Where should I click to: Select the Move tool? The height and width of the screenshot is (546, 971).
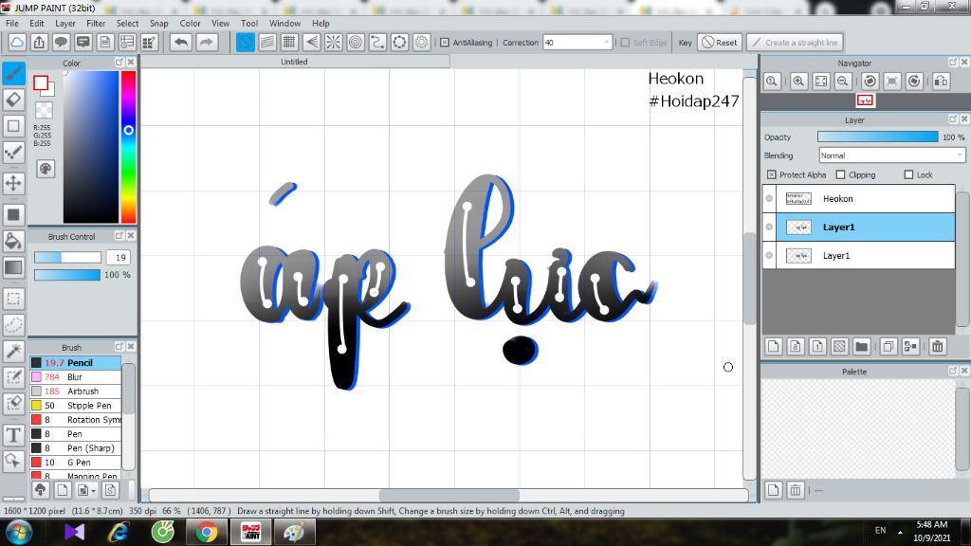13,183
